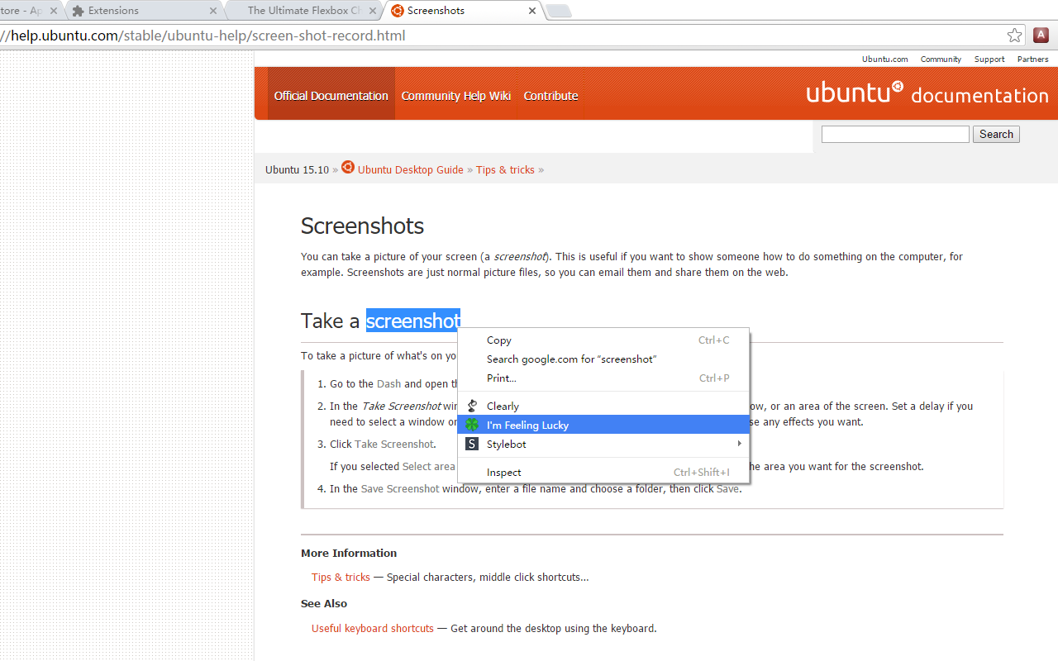Viewport: 1058px width, 661px height.
Task: Click the See Also heading
Action: click(324, 603)
